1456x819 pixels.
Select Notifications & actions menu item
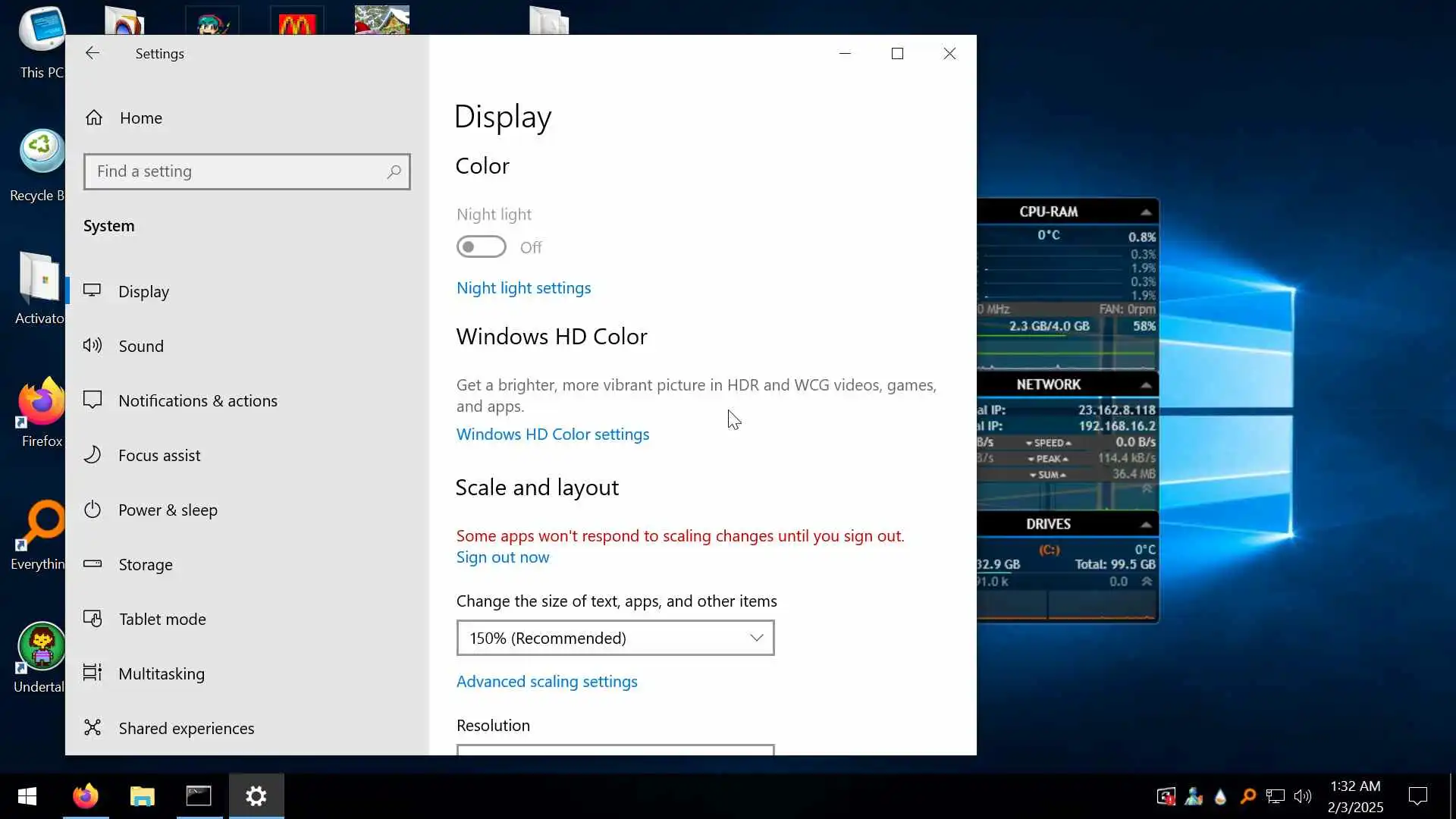197,400
